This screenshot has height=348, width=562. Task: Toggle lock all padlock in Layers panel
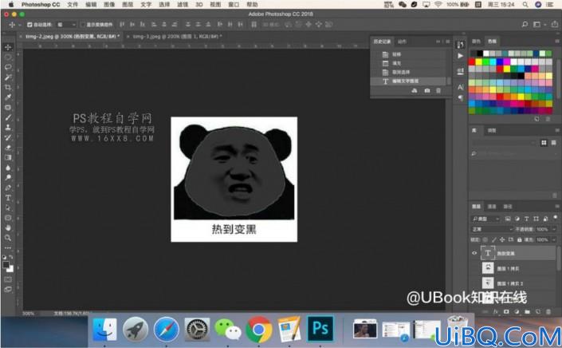[519, 239]
